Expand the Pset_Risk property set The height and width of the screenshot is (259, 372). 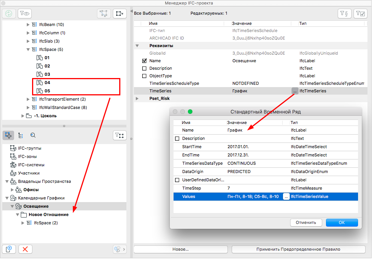[x=137, y=98]
